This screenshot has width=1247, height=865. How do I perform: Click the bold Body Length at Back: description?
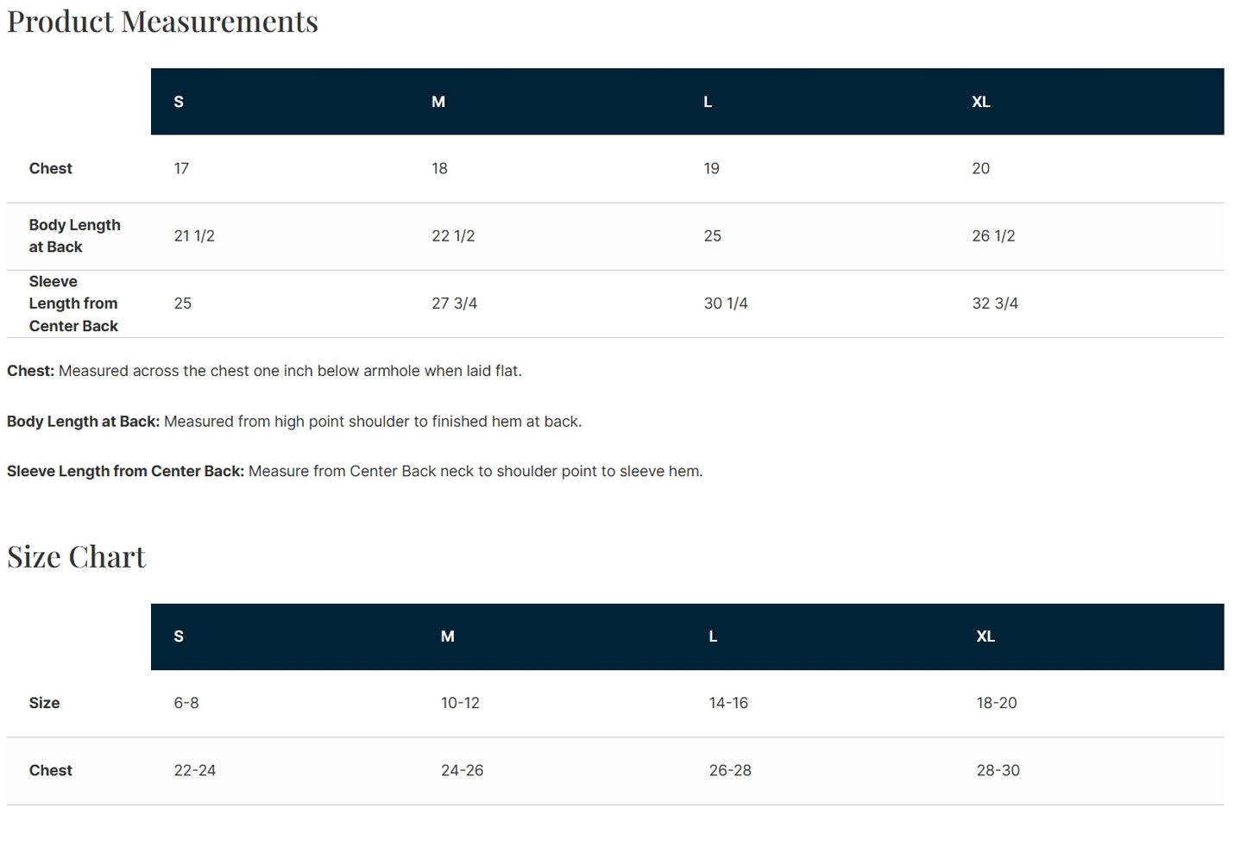pyautogui.click(x=83, y=422)
